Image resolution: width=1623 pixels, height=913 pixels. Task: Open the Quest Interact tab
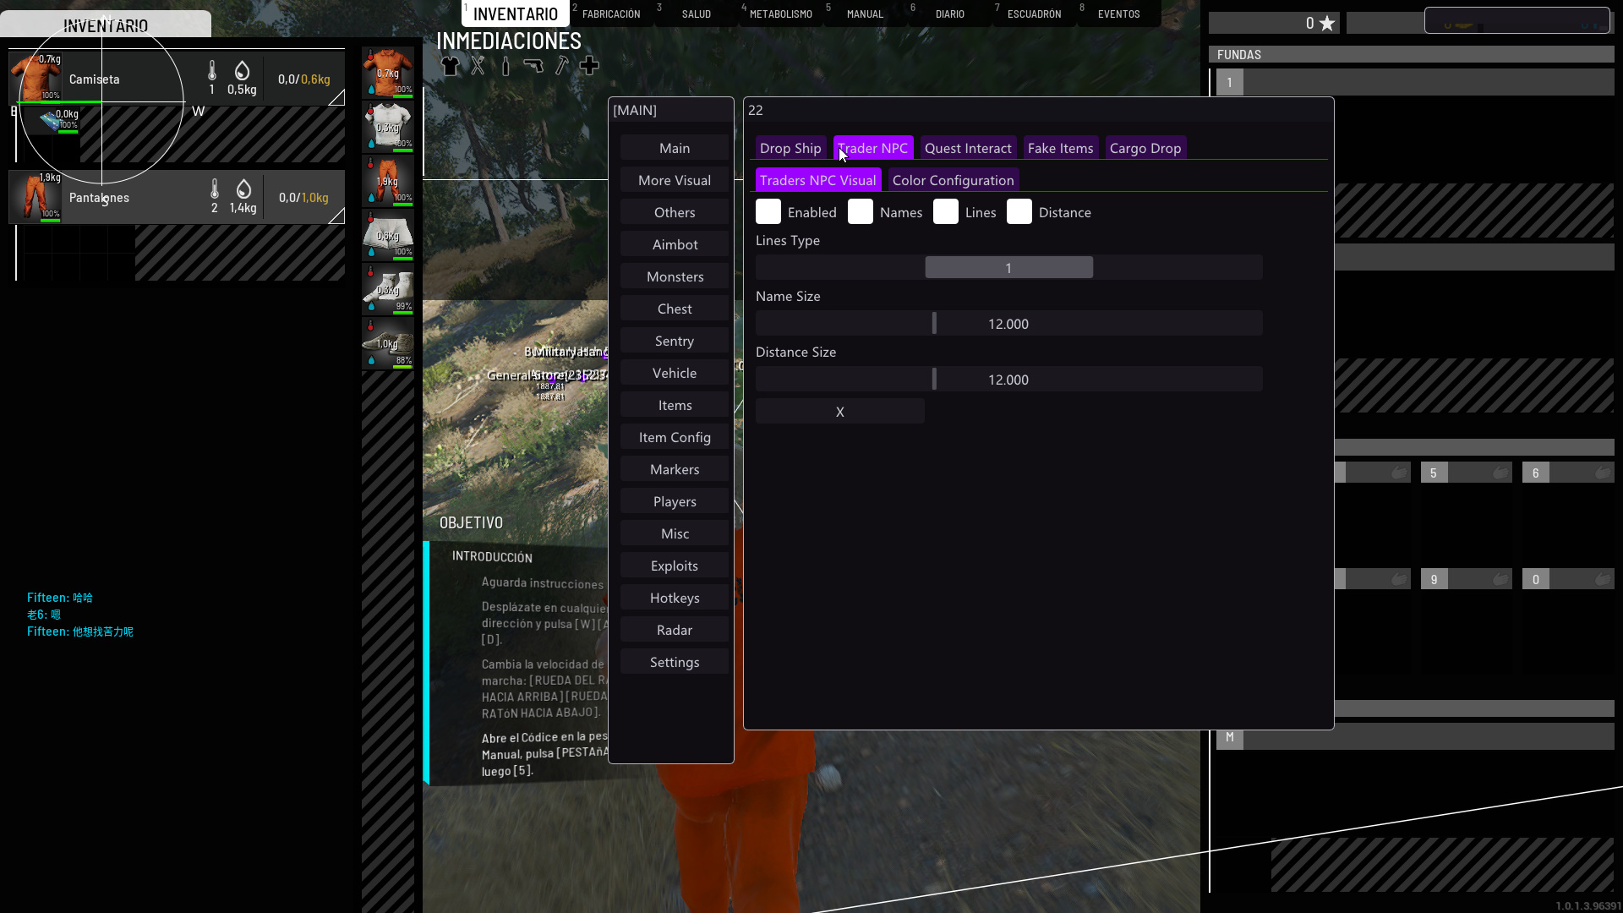coord(968,148)
